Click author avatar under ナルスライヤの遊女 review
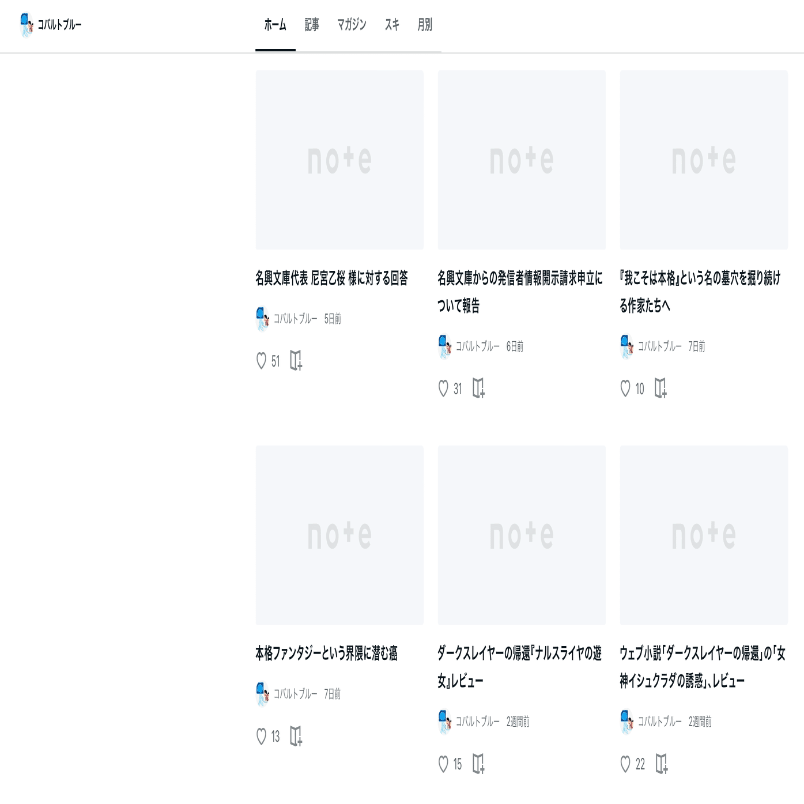Image resolution: width=804 pixels, height=804 pixels. tap(444, 722)
